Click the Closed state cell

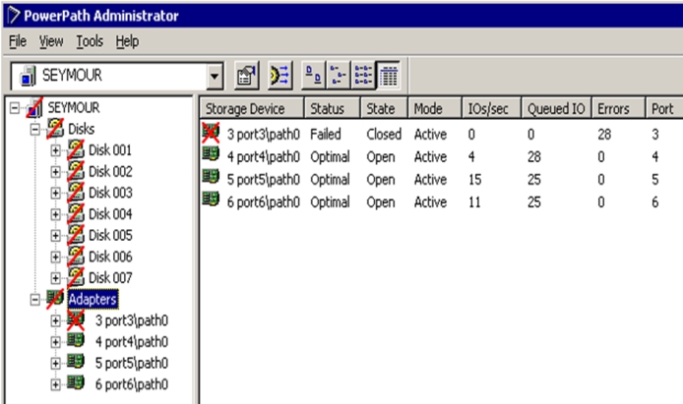384,135
